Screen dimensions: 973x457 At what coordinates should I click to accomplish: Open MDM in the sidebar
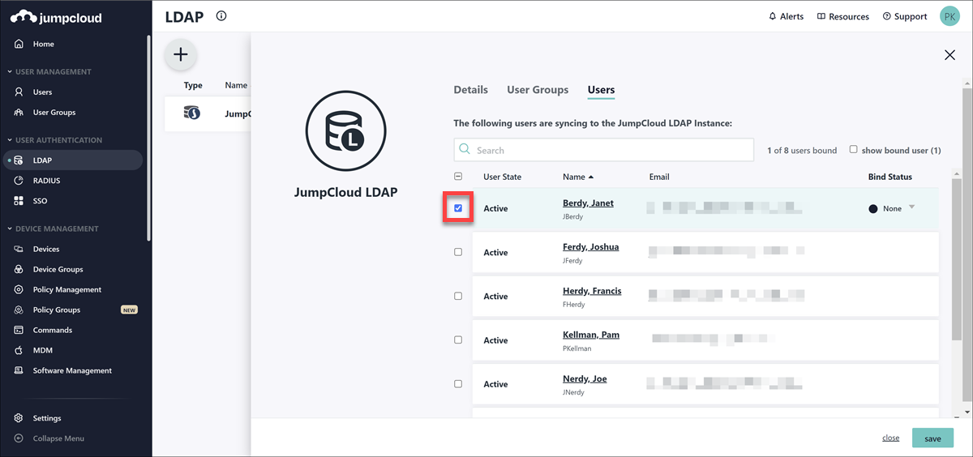(x=42, y=351)
